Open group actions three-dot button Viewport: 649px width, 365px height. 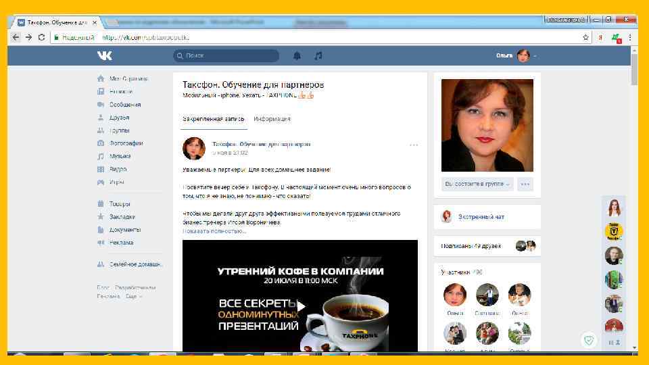(x=525, y=184)
